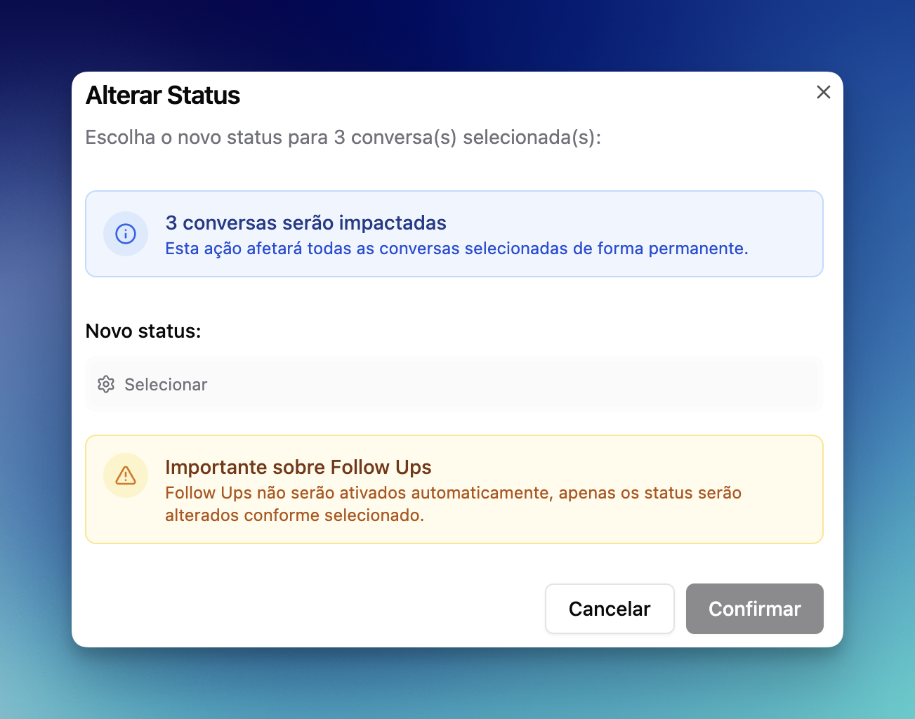Open the status picker under Novo status
The image size is (915, 719).
click(454, 384)
